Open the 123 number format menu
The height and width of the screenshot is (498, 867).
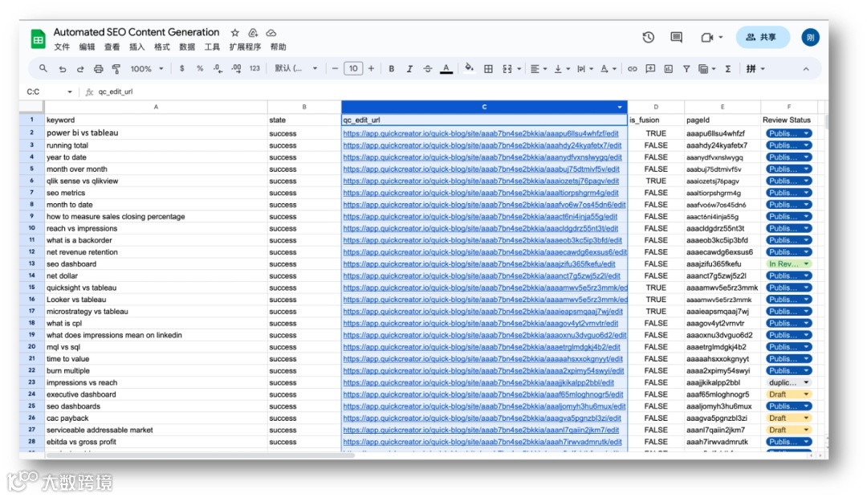click(x=254, y=68)
